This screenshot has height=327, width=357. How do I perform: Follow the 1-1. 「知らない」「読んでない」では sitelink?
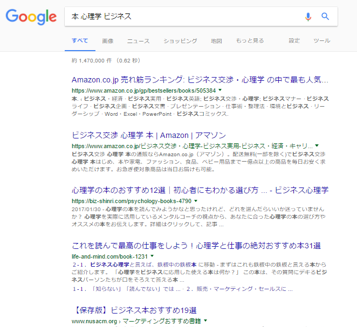[x=127, y=289]
